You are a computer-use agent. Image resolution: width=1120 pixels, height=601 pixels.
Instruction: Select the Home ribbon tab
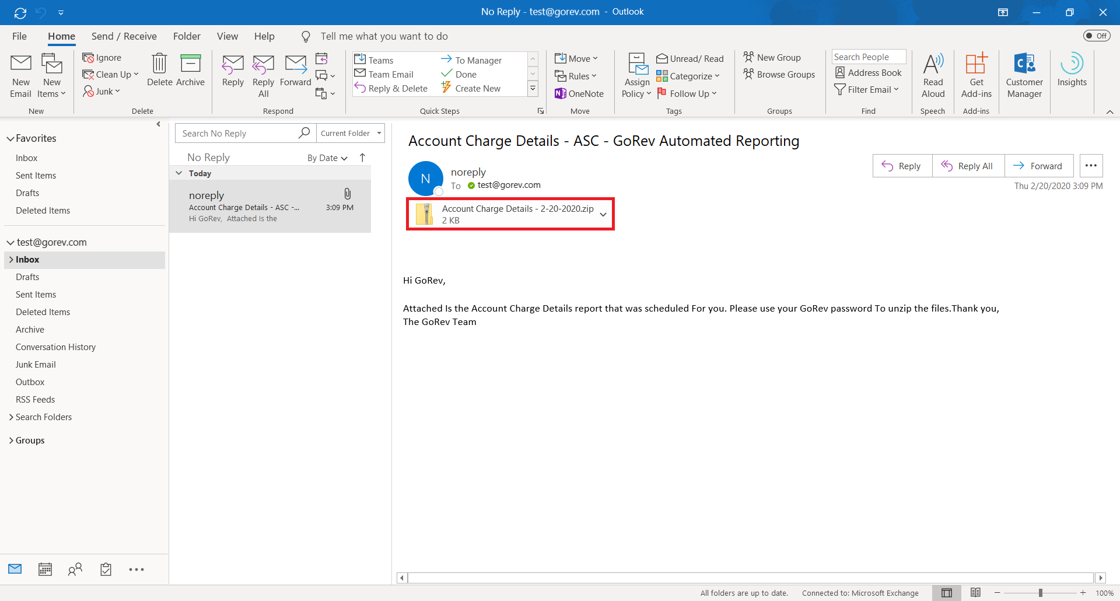61,36
